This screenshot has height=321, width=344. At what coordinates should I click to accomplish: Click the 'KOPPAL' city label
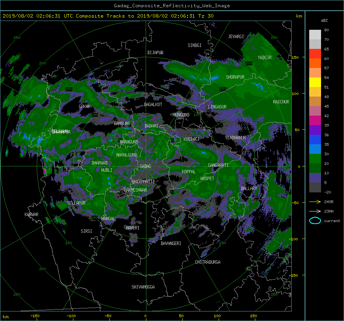pos(189,171)
